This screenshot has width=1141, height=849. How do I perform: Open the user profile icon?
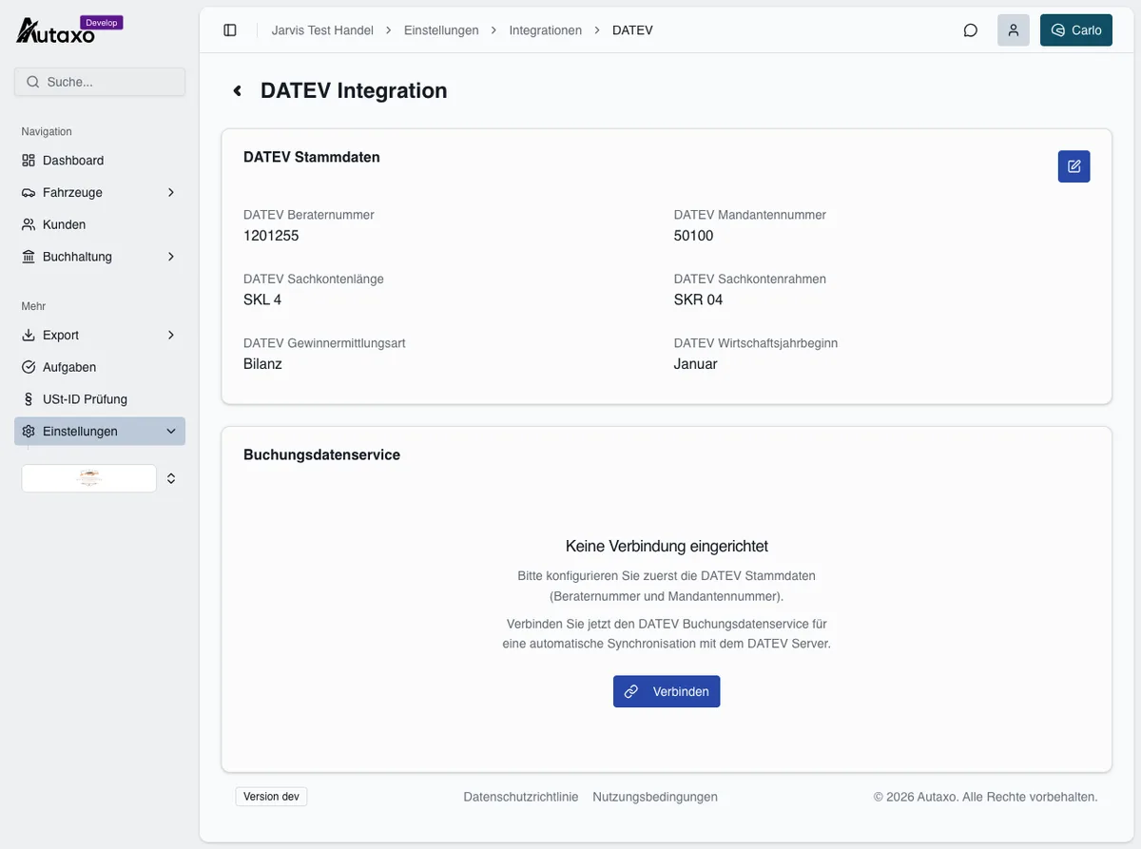coord(1014,30)
